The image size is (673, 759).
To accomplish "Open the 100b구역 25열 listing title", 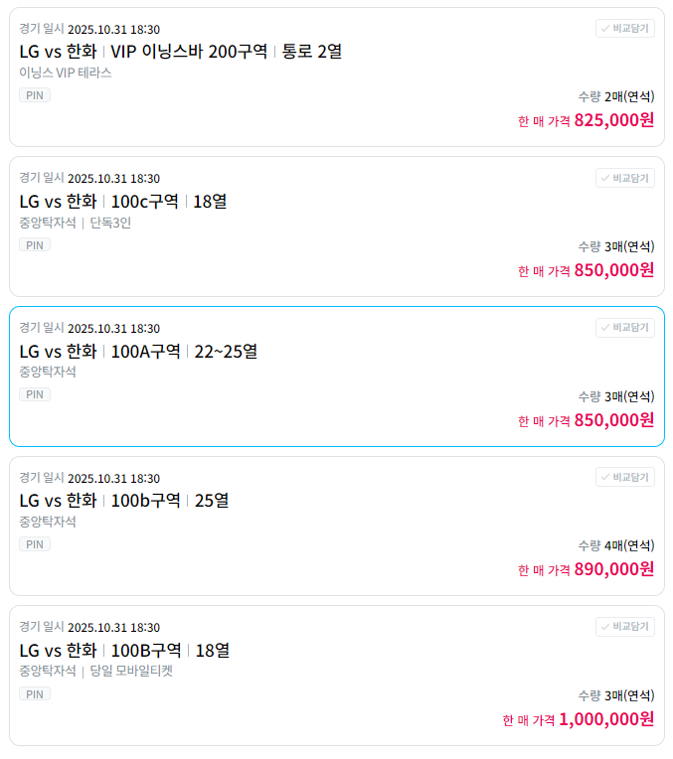I will (x=124, y=501).
